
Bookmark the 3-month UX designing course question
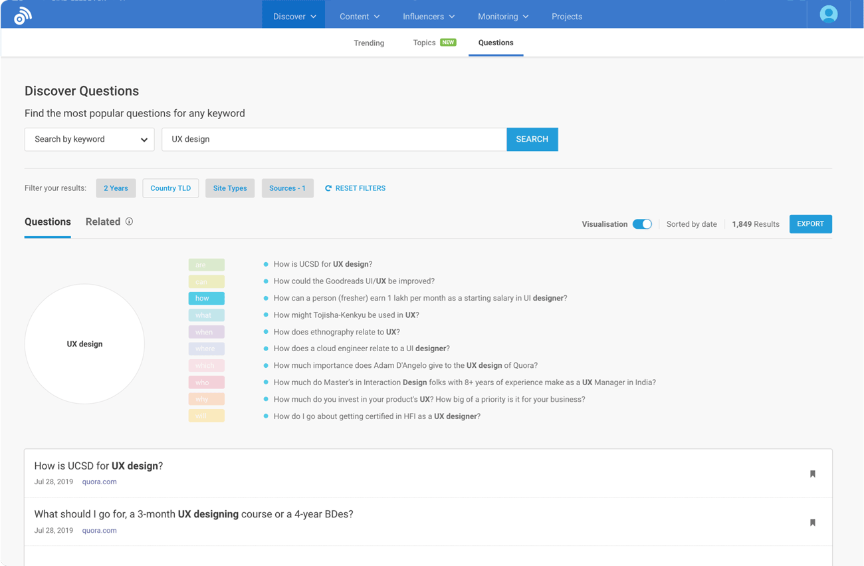click(x=812, y=523)
